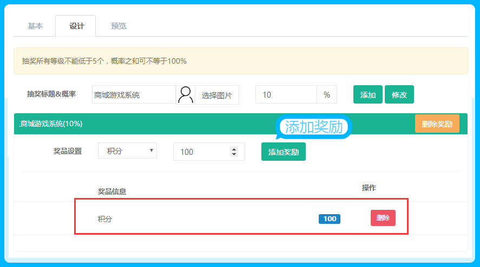Open the 预览 tab
The height and width of the screenshot is (267, 480).
(119, 26)
